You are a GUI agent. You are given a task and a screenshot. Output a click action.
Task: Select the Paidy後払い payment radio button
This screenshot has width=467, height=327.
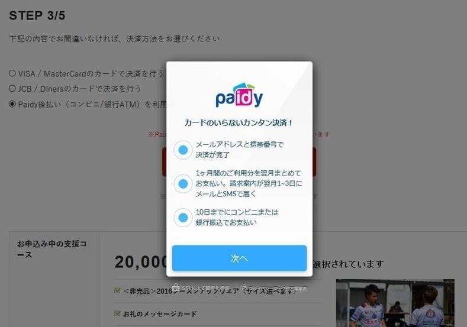tap(12, 104)
